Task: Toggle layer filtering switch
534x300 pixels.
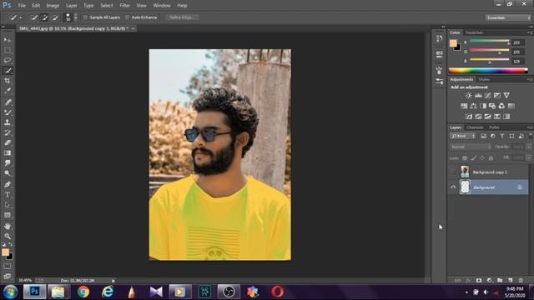Action: [x=531, y=135]
